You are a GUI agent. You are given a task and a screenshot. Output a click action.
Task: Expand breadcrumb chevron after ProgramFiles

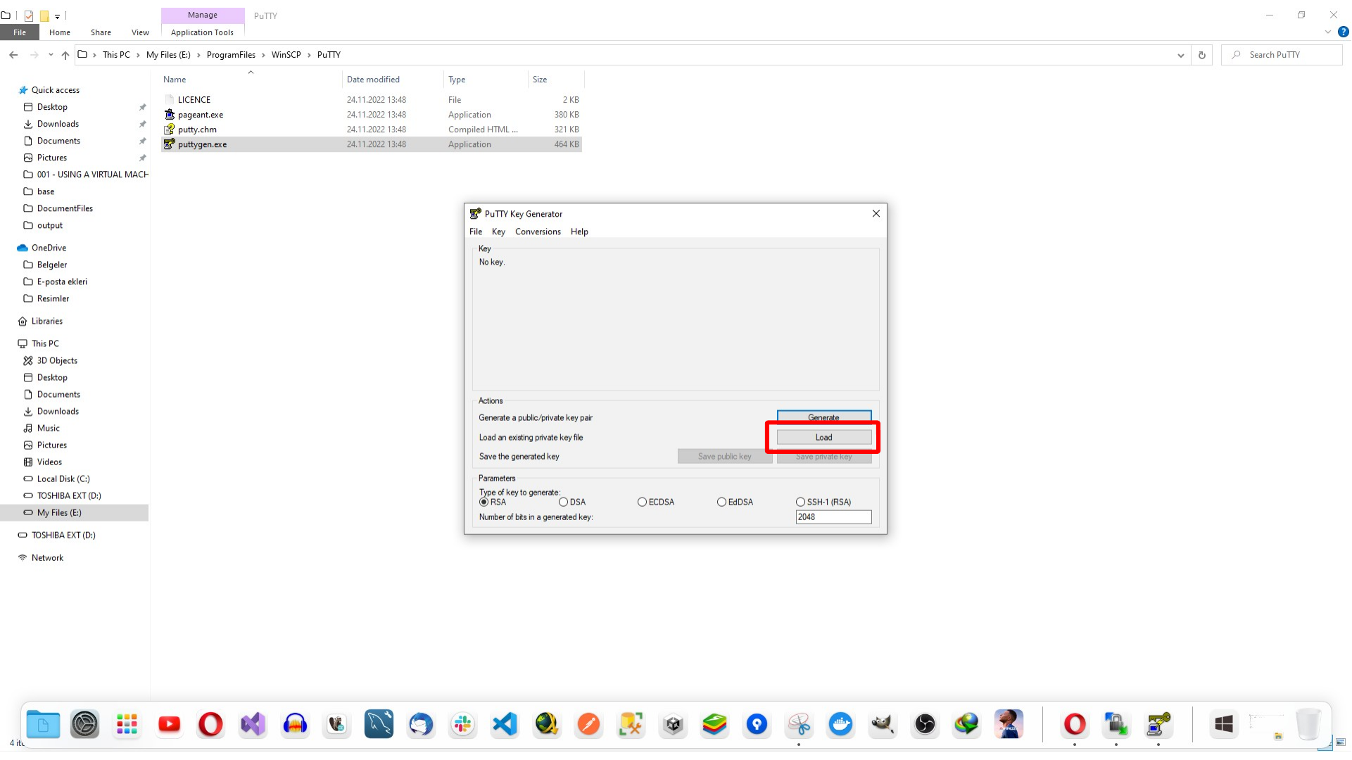point(263,55)
